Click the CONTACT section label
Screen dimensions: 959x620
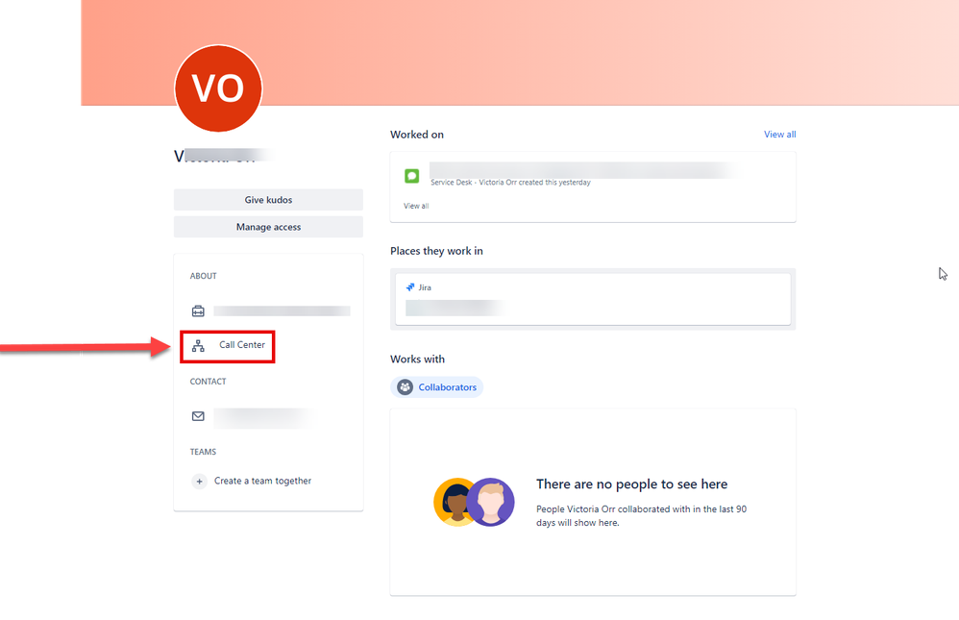point(208,382)
